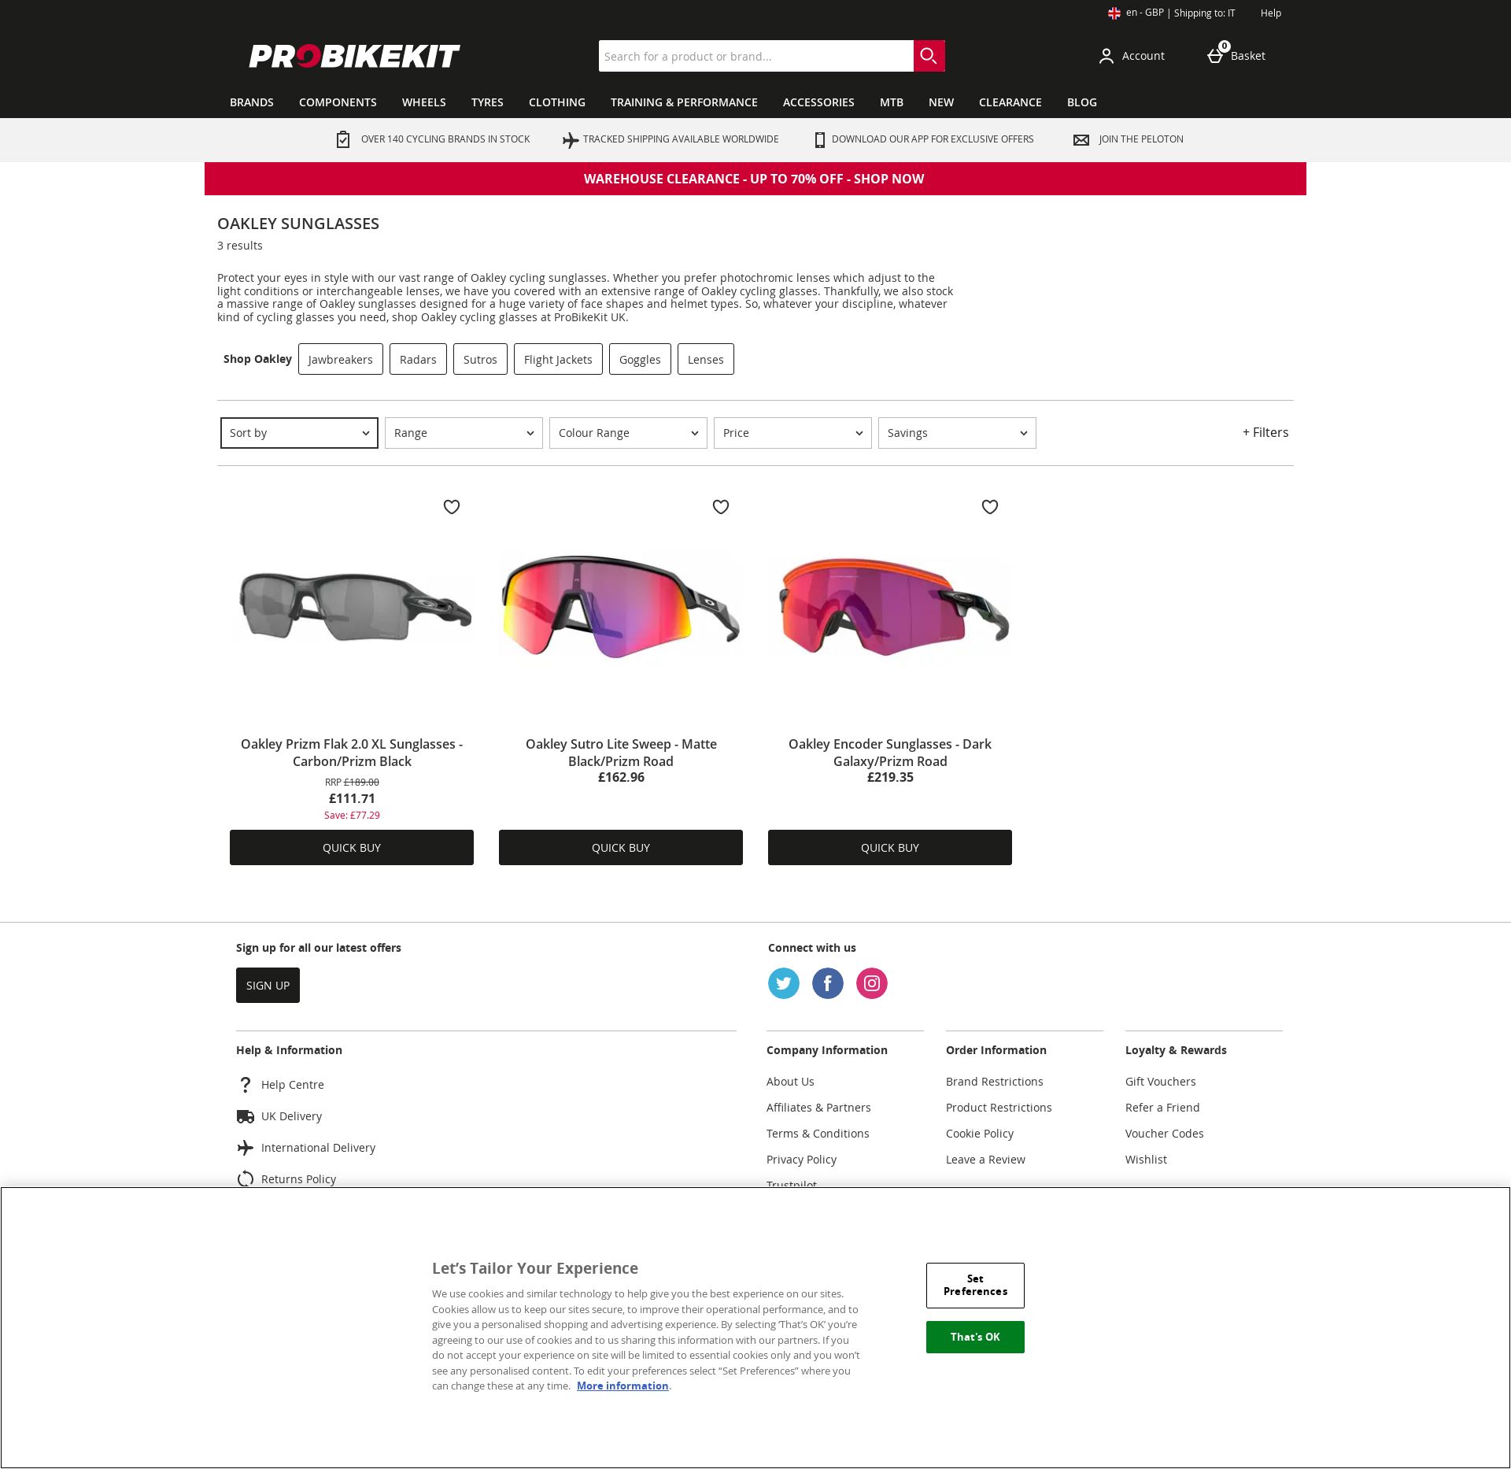Image resolution: width=1511 pixels, height=1469 pixels.
Task: Open the Oakley Sutro Lite Sweep image
Action: [x=621, y=608]
